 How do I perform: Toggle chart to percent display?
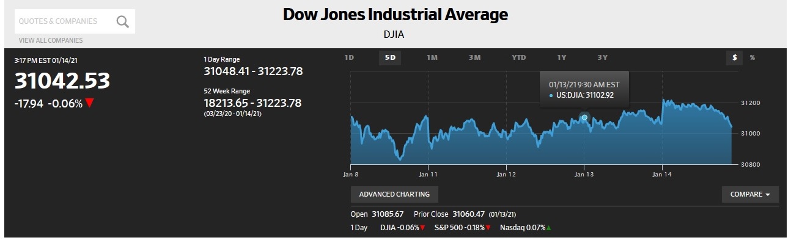752,57
